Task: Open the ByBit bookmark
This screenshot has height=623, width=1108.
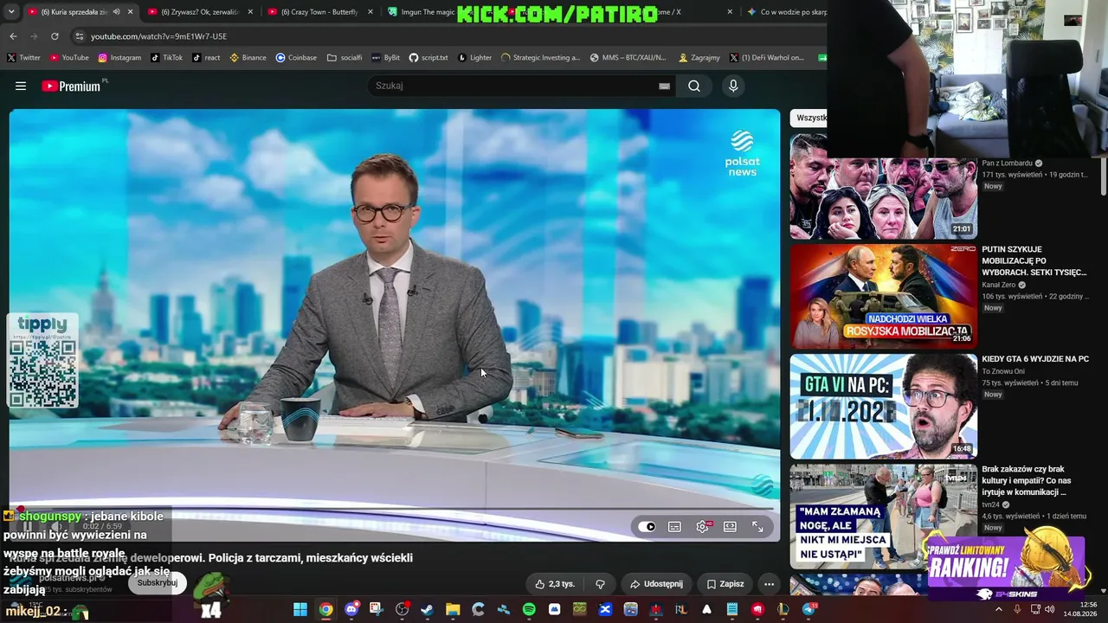Action: 385,58
